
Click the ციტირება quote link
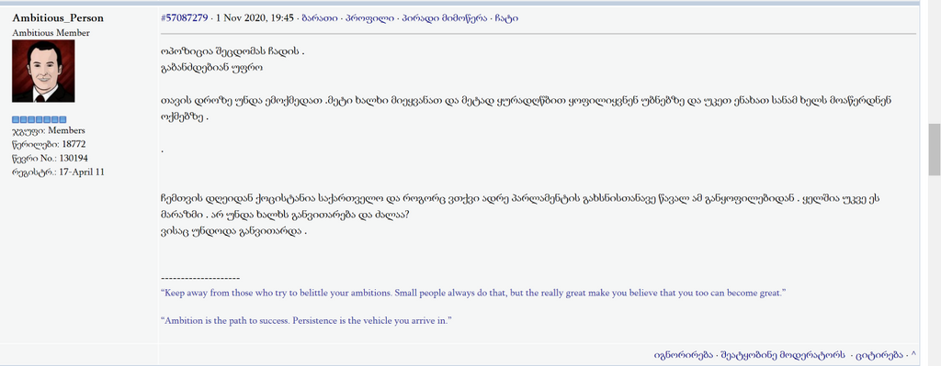click(879, 355)
